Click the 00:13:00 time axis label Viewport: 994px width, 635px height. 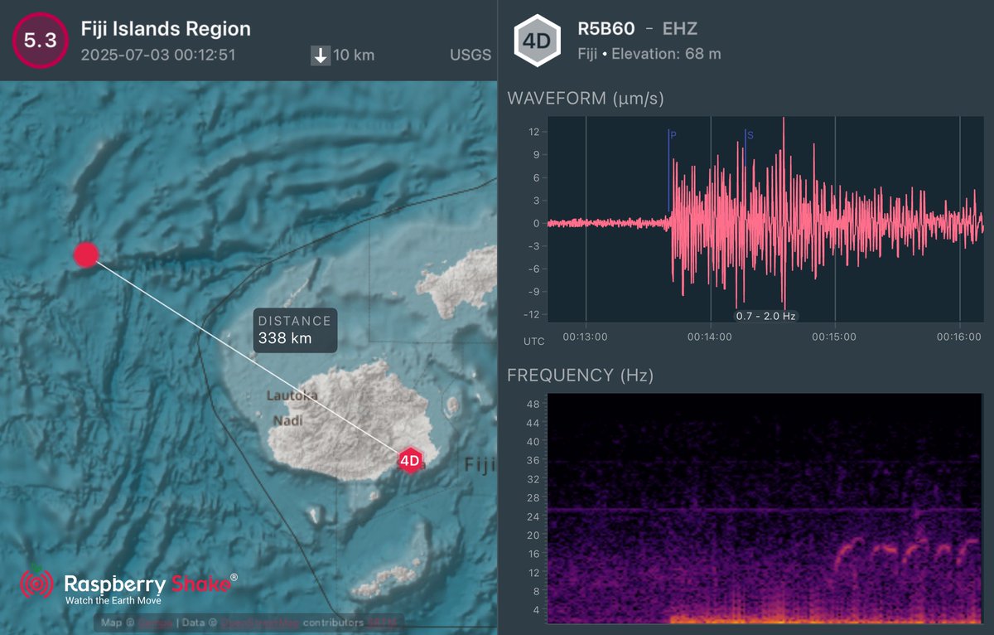[x=586, y=337]
